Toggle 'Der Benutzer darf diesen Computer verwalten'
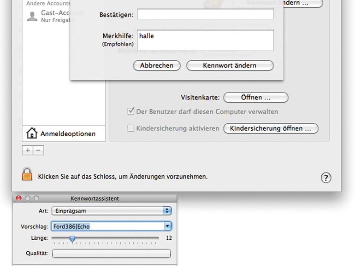The width and height of the screenshot is (355, 266). click(130, 111)
